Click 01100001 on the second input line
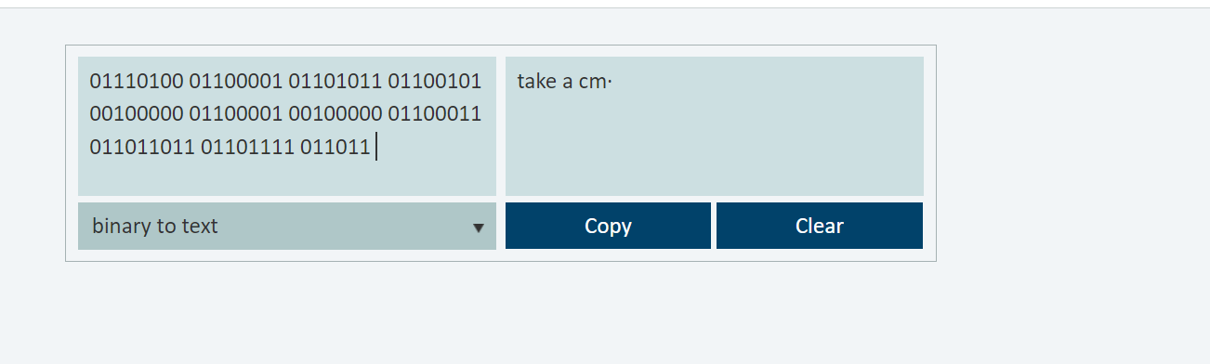 [236, 114]
